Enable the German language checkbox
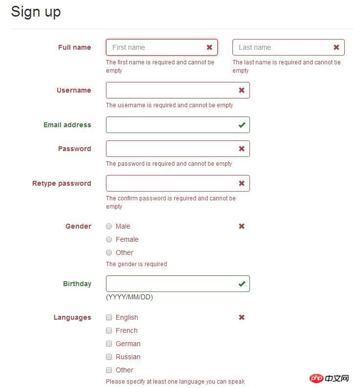Screen dimensions: 354x388 (109, 344)
